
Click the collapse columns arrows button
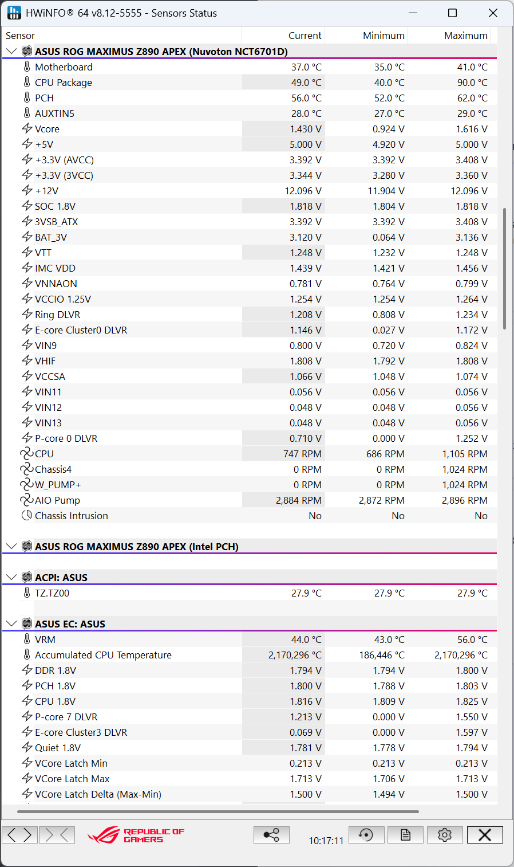click(57, 835)
